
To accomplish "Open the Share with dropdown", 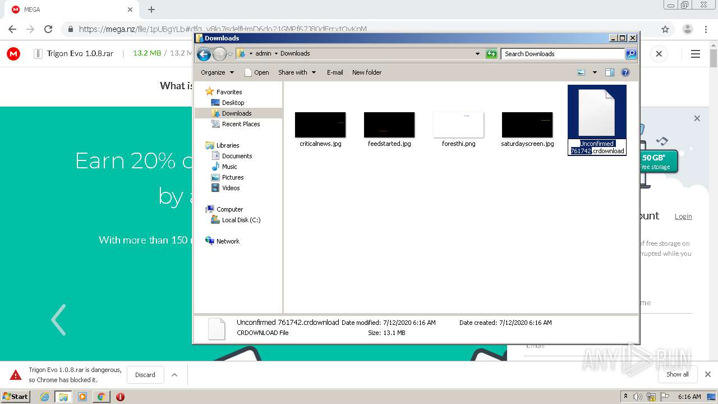I will tap(297, 72).
